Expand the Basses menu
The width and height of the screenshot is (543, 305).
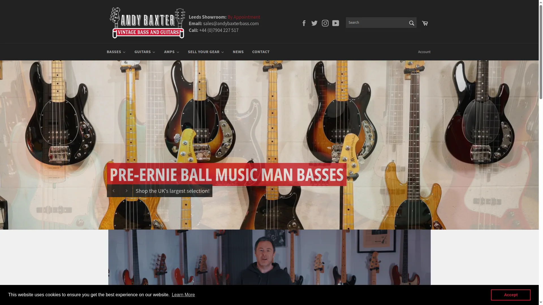pos(116,52)
